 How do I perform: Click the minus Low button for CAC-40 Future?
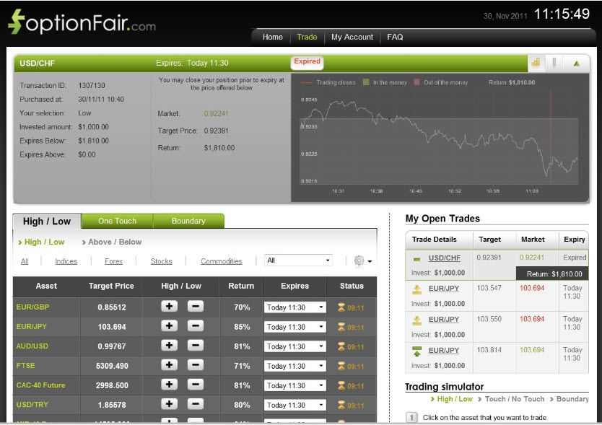pos(196,385)
